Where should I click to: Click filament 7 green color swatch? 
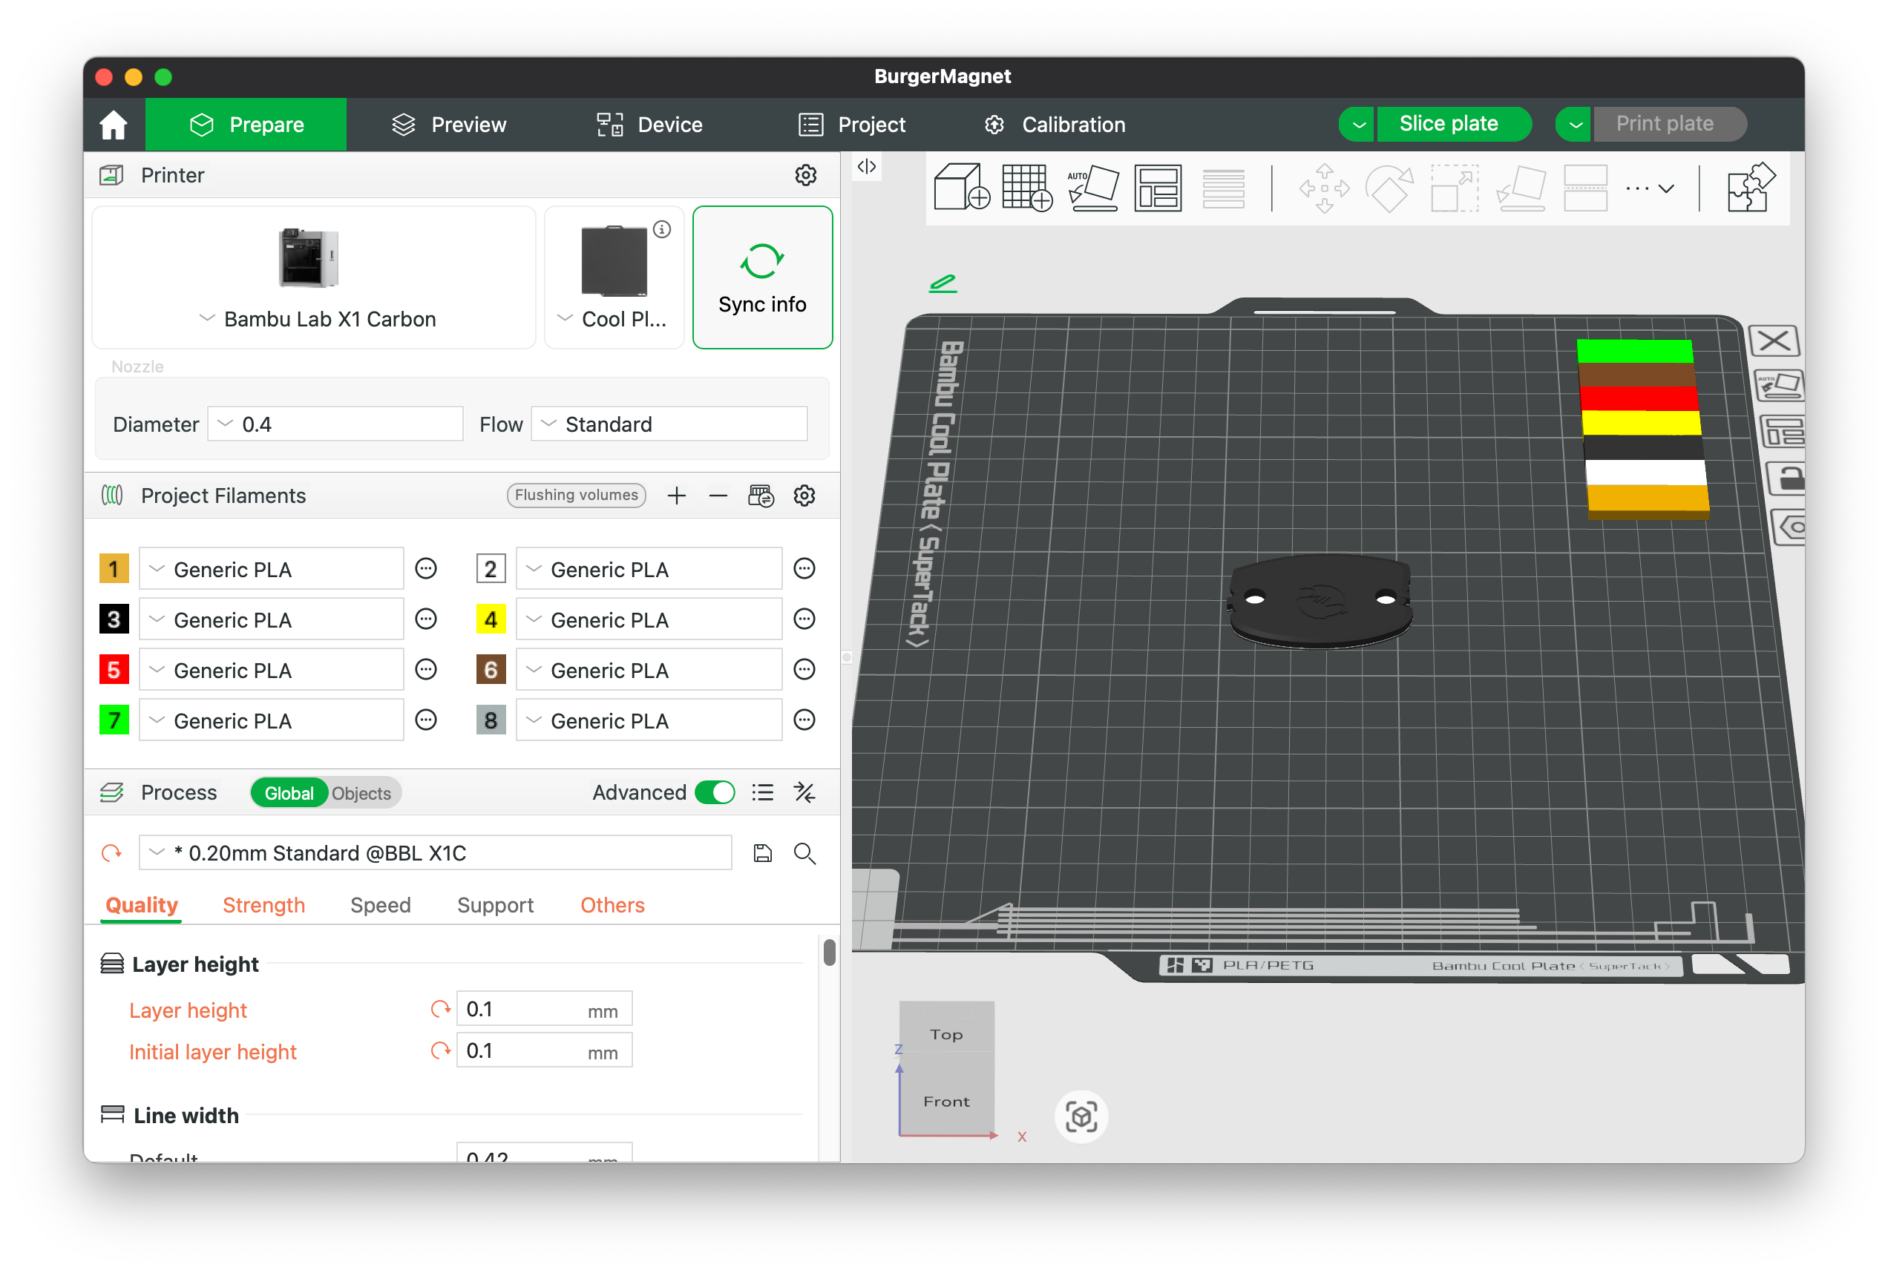pos(114,720)
